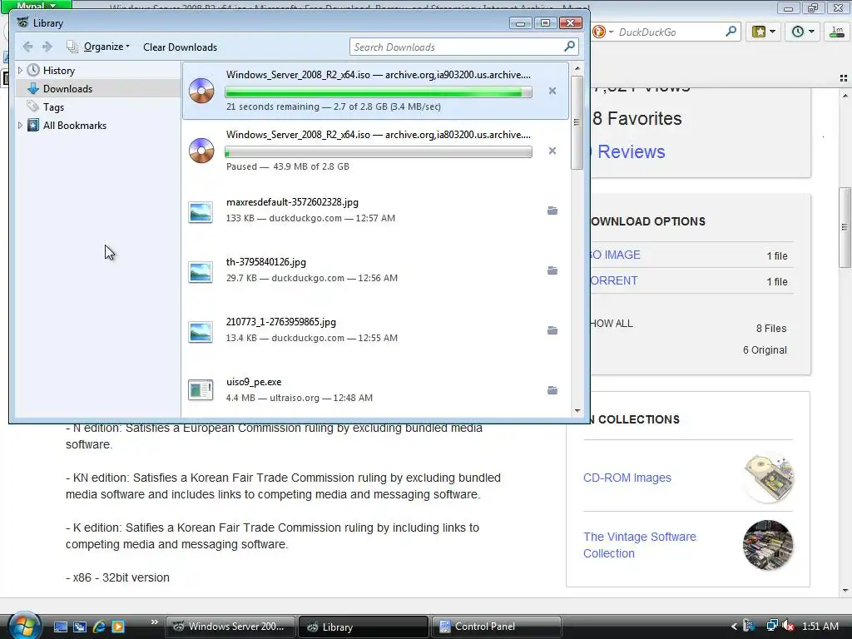Click progress bar of paused ISO download
The width and height of the screenshot is (852, 639).
tap(379, 152)
